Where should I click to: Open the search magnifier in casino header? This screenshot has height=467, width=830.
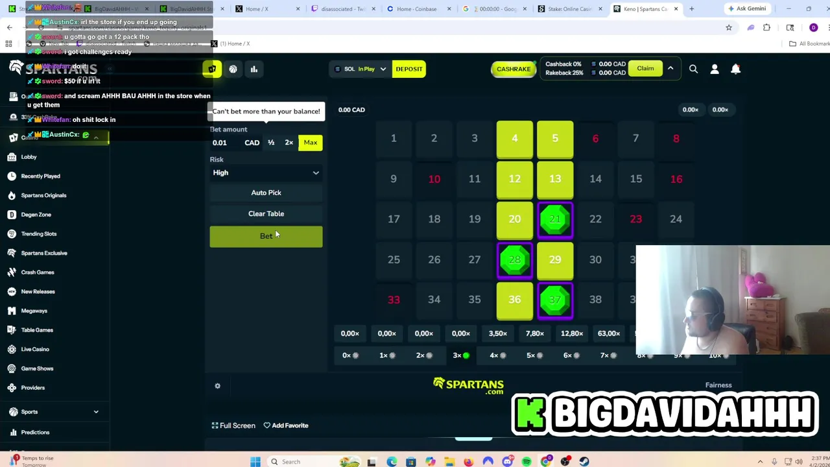693,69
